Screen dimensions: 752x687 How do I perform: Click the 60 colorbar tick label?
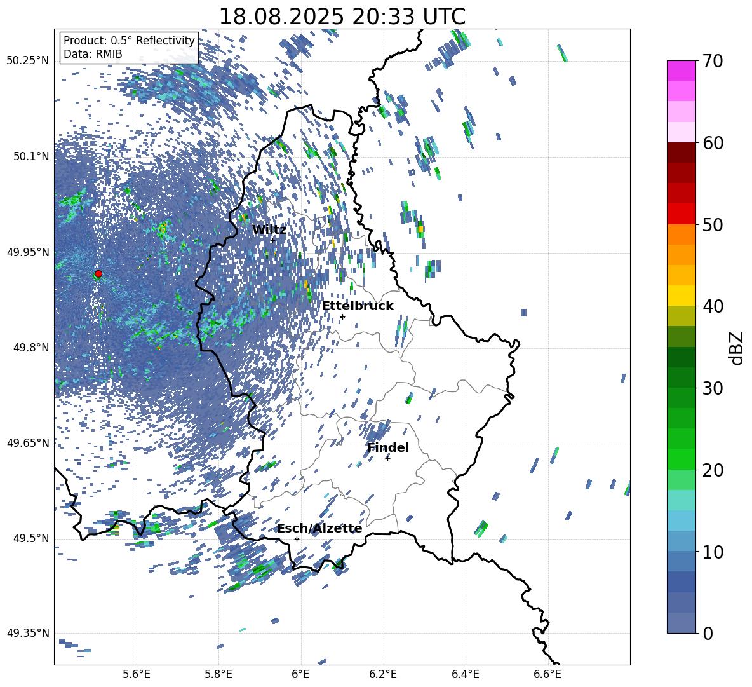pos(713,143)
